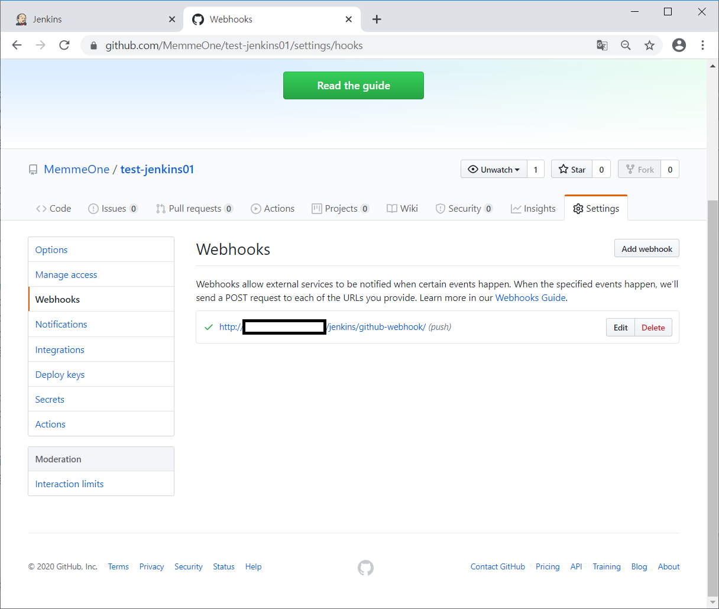Click the watchers count 1

point(536,169)
